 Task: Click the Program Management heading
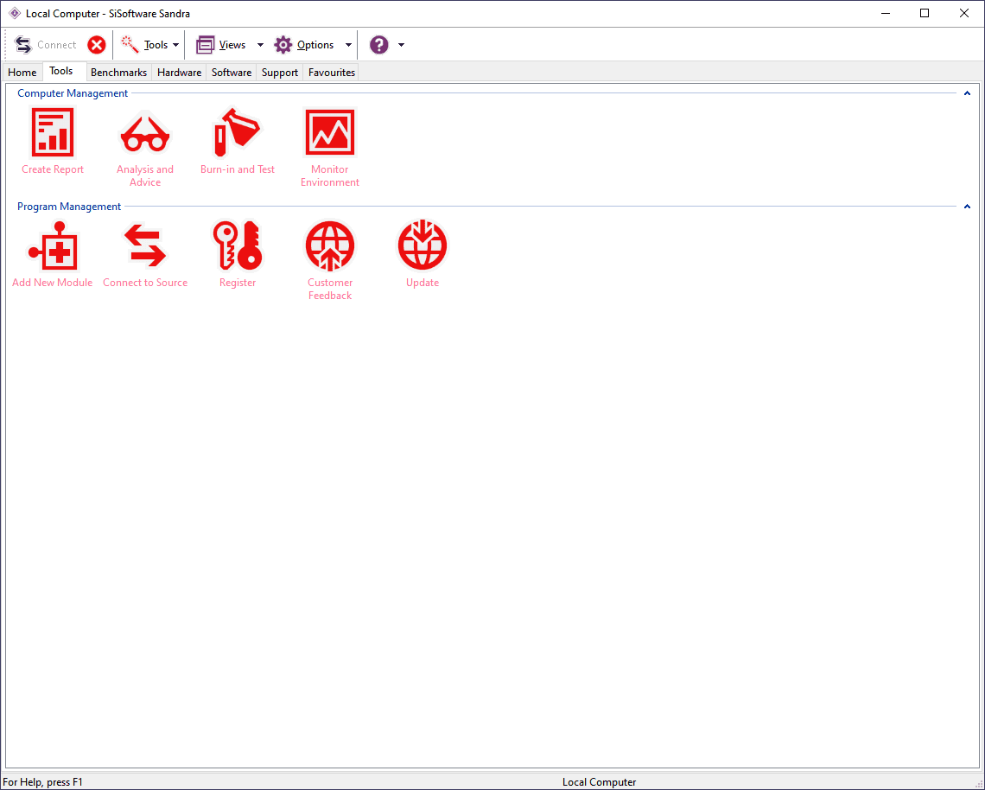[x=69, y=206]
